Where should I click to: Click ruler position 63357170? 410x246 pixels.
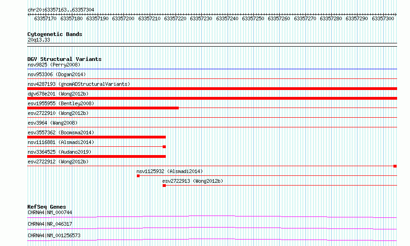coord(45,18)
